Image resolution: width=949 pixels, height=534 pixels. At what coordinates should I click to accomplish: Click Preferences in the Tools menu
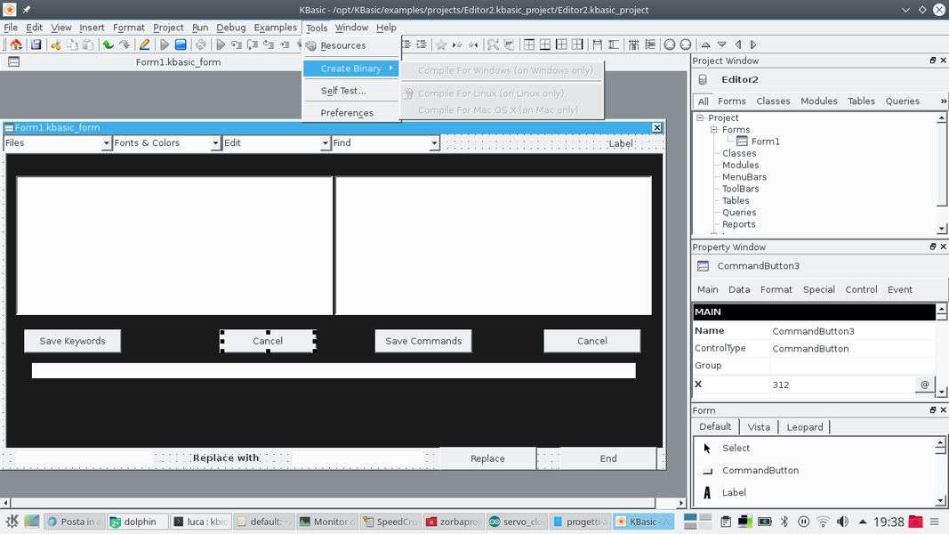pyautogui.click(x=346, y=113)
